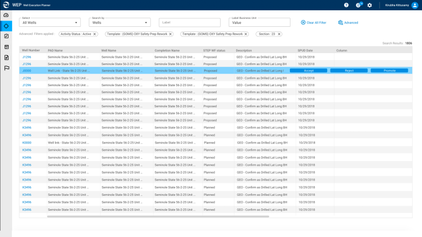Sort by Description column header
The height and width of the screenshot is (237, 422).
click(244, 50)
